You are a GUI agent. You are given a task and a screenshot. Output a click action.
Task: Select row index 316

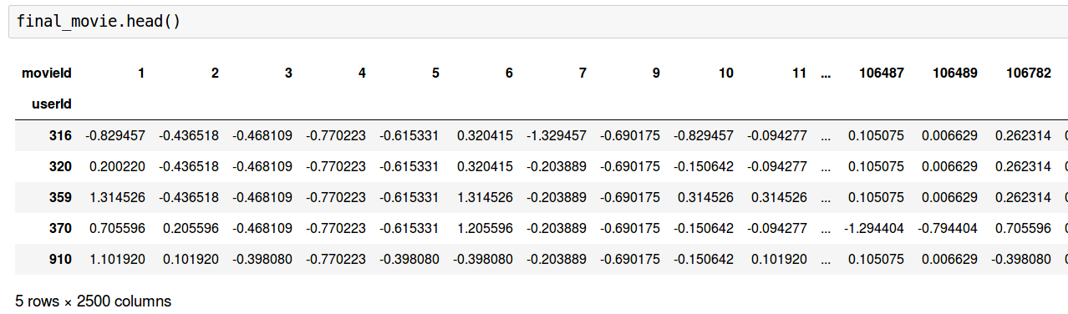60,135
